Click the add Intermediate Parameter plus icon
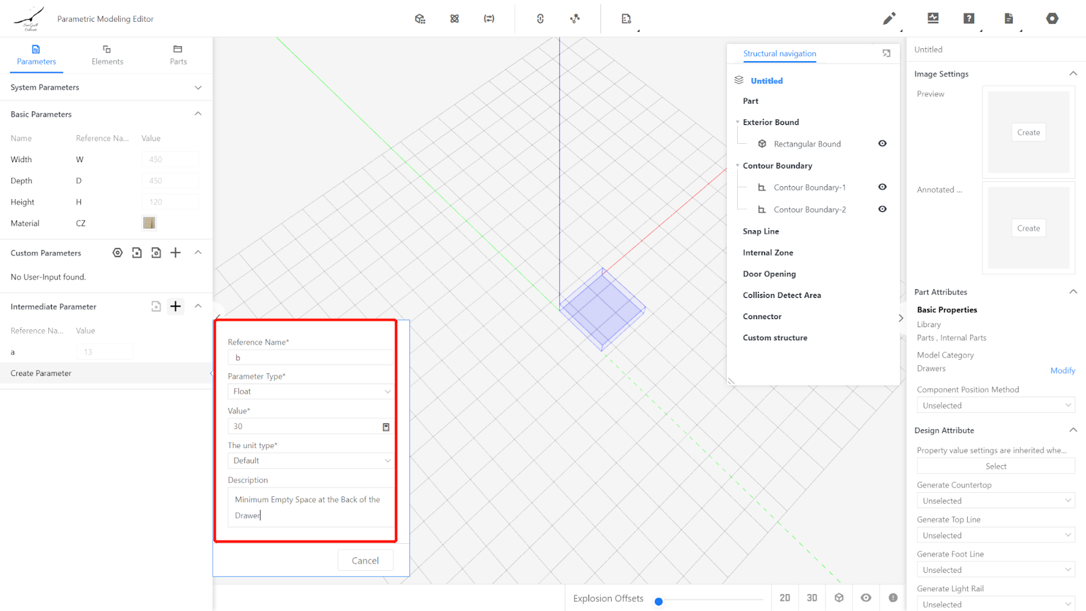The image size is (1086, 611). click(x=175, y=306)
